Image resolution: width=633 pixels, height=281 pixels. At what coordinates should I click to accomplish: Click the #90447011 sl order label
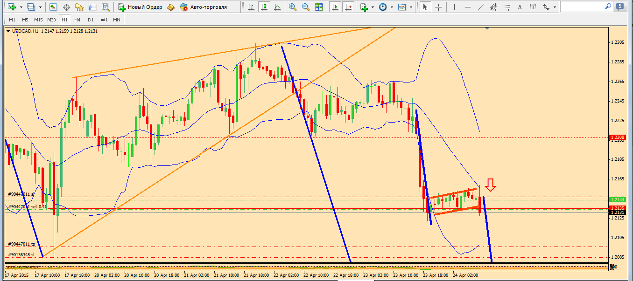point(21,194)
